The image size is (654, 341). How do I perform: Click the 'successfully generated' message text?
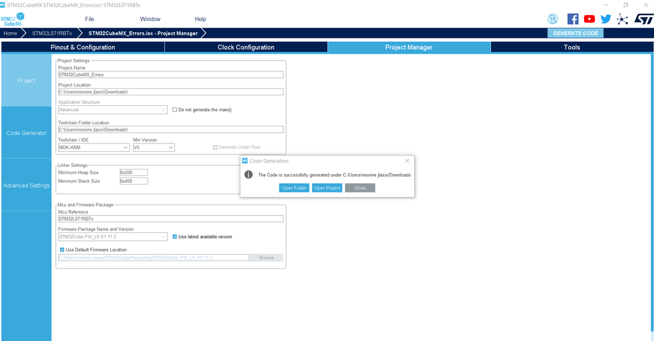point(335,175)
